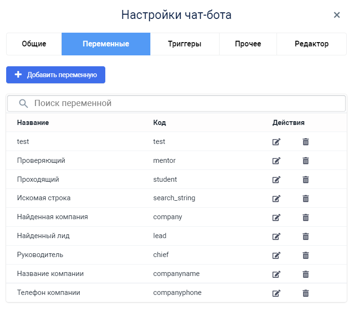Select the Переменные tab
This screenshot has height=311, width=351.
pyautogui.click(x=106, y=44)
